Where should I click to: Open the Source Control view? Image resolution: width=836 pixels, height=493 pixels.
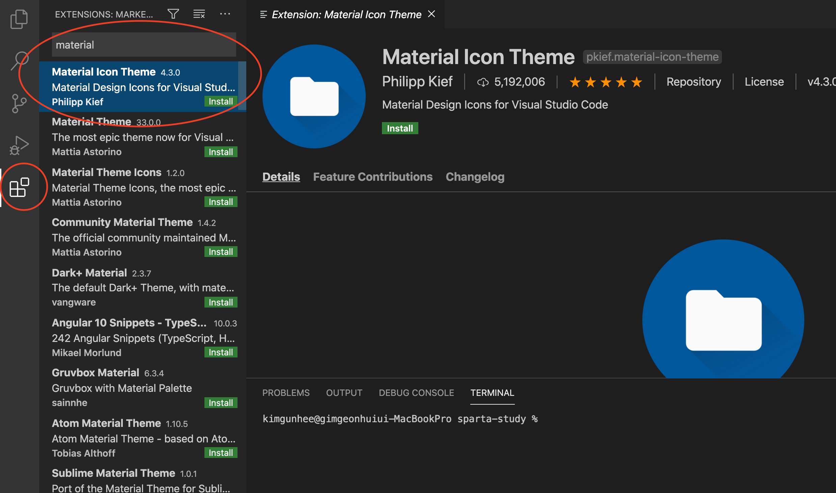19,103
